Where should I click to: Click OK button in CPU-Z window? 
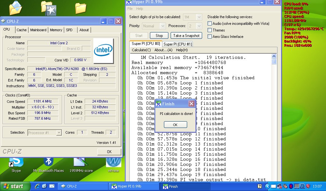coord(109,152)
